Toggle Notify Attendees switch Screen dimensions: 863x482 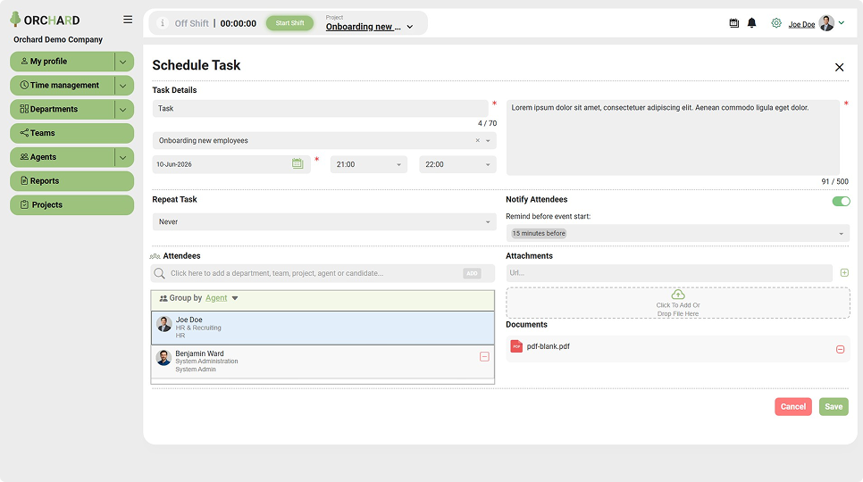tap(841, 201)
